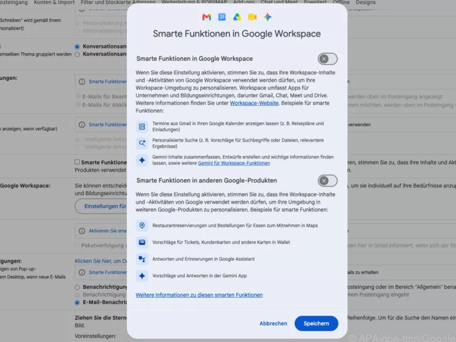Select second Konversationsansicht radio option
Screen dimensions: 456x342
coord(77,54)
